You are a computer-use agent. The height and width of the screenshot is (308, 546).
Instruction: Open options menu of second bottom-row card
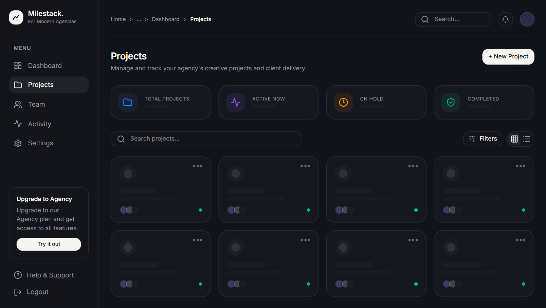pos(305,240)
